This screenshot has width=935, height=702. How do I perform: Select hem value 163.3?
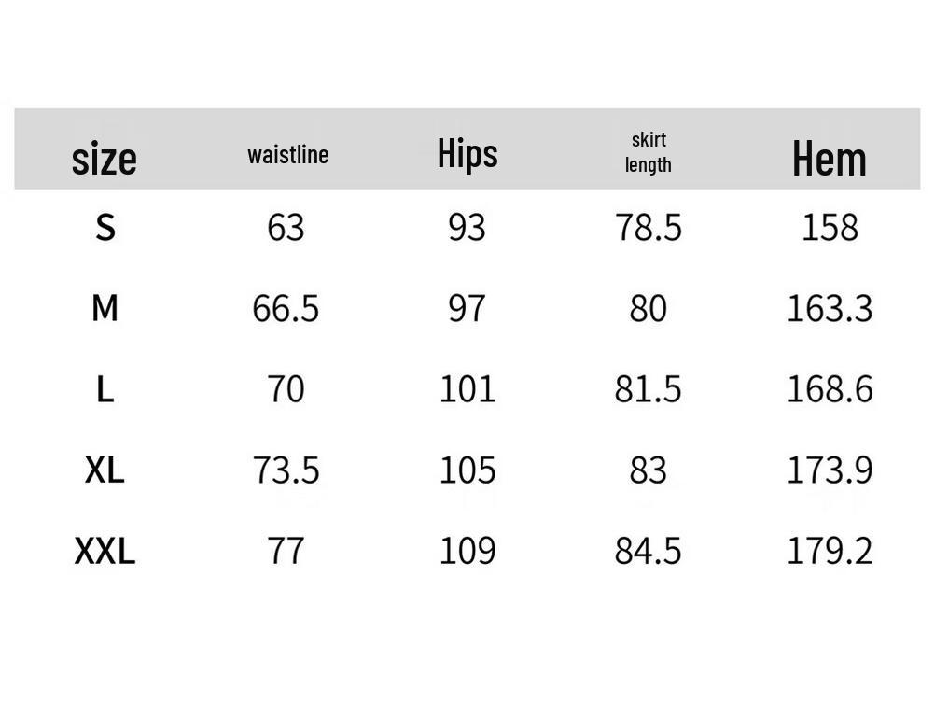830,308
